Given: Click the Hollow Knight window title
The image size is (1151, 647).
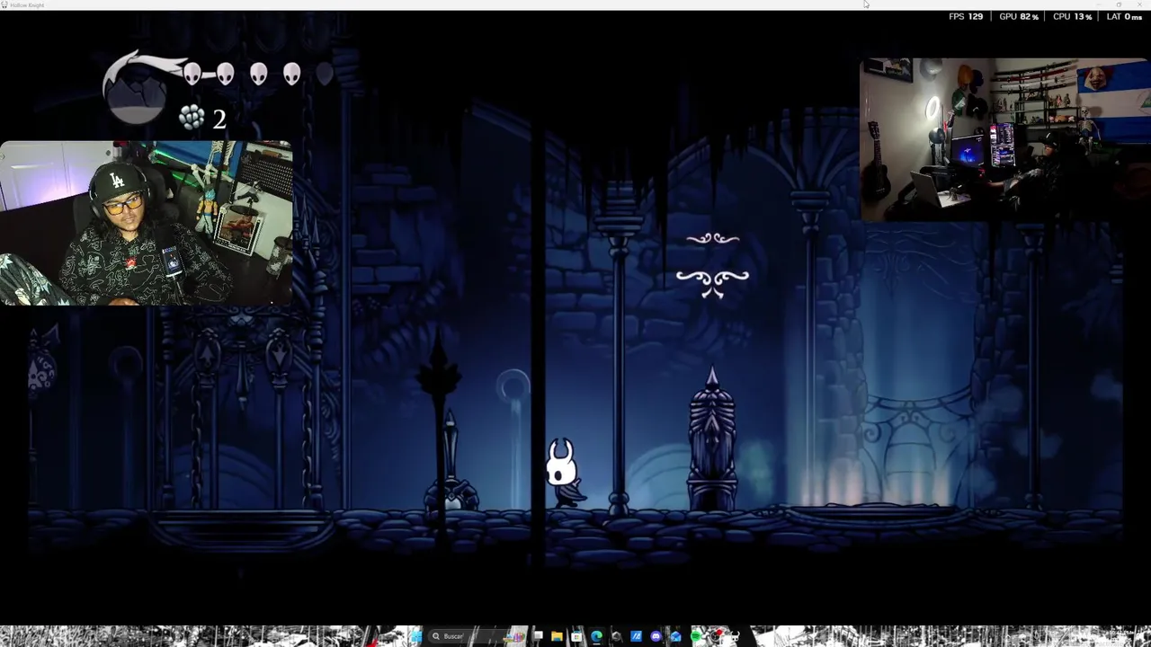Looking at the screenshot, I should [x=27, y=5].
